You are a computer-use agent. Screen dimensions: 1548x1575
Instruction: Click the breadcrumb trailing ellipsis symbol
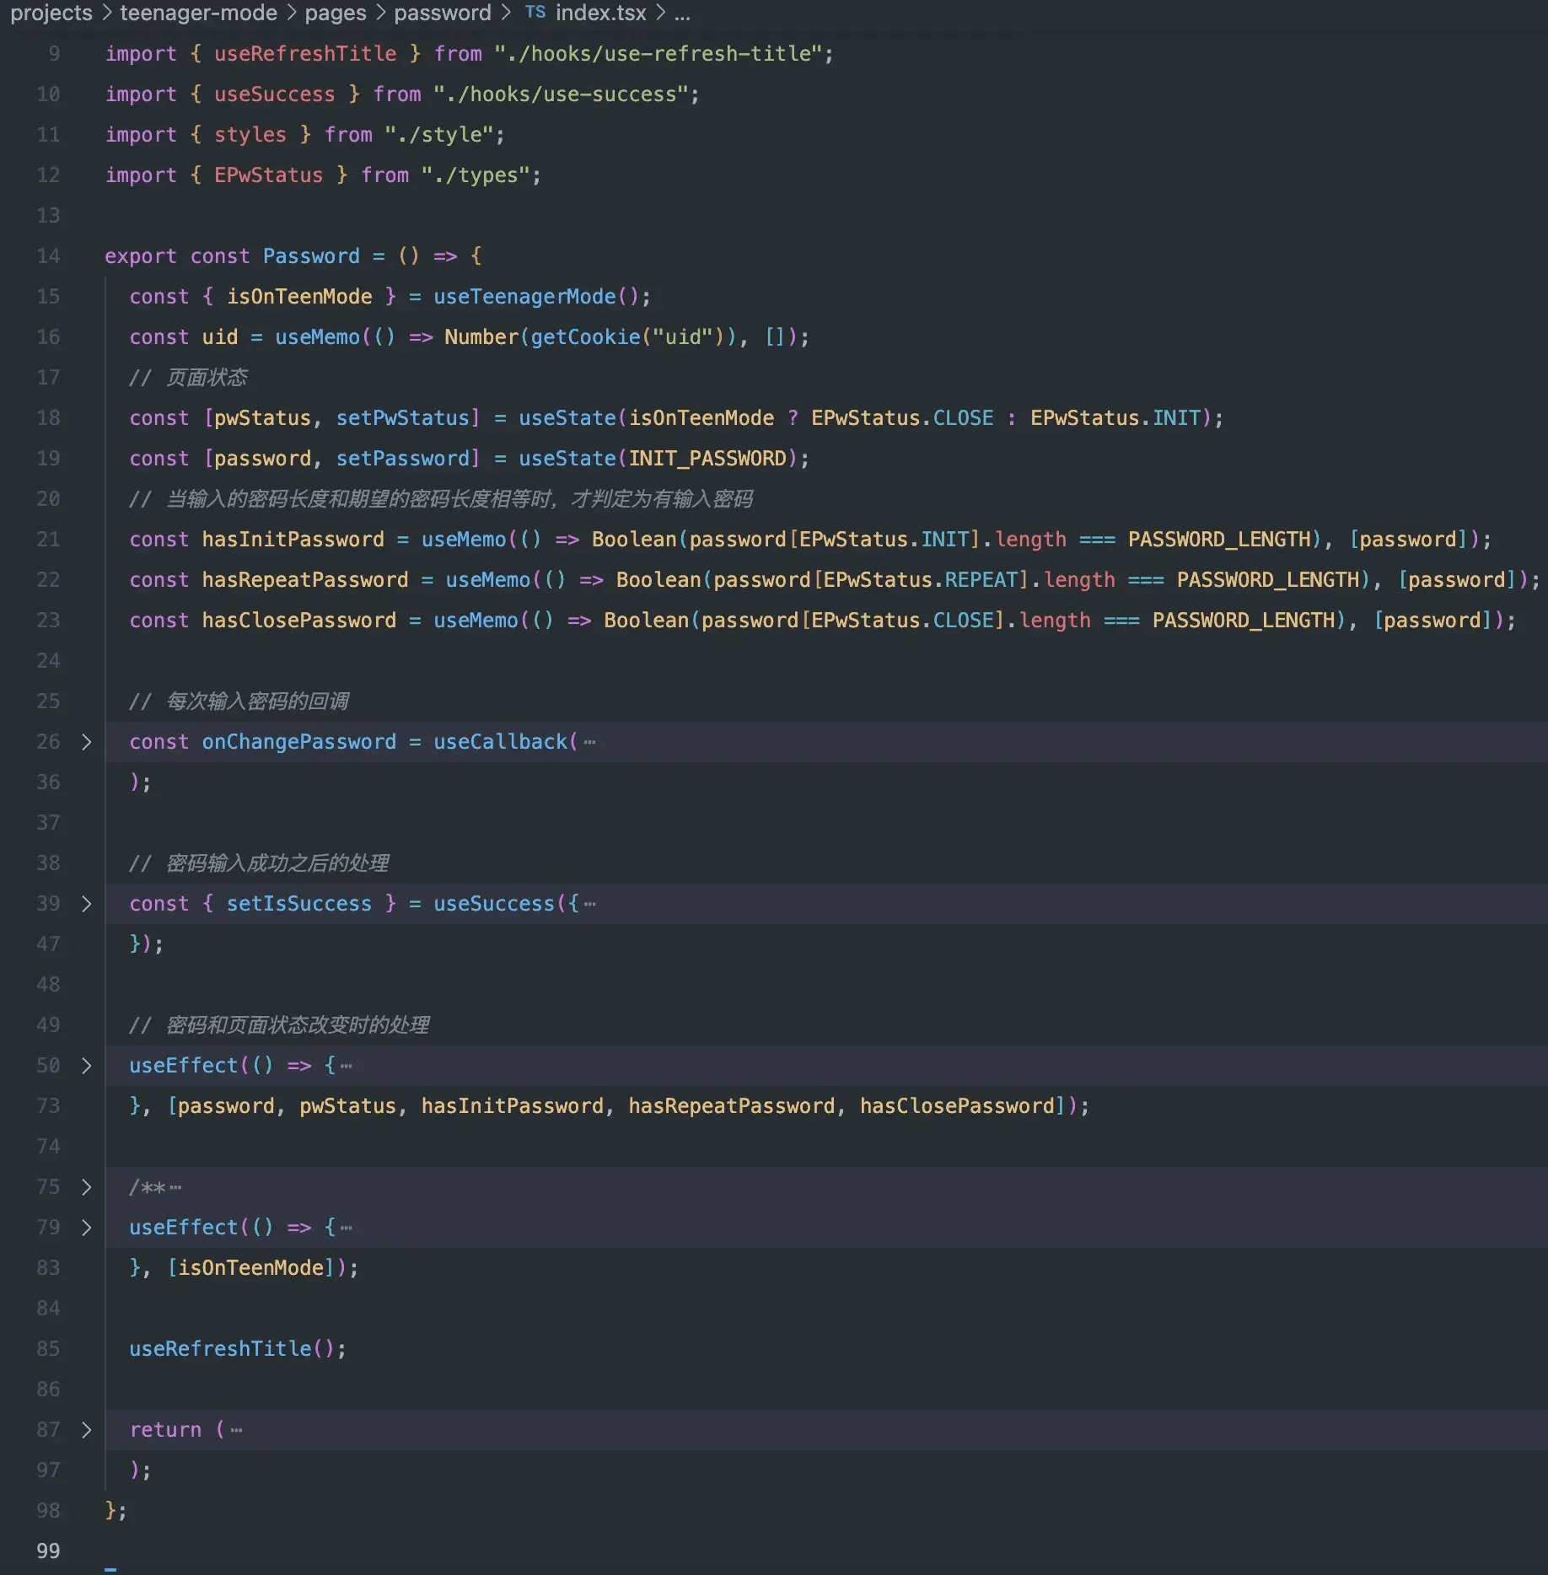[x=682, y=13]
